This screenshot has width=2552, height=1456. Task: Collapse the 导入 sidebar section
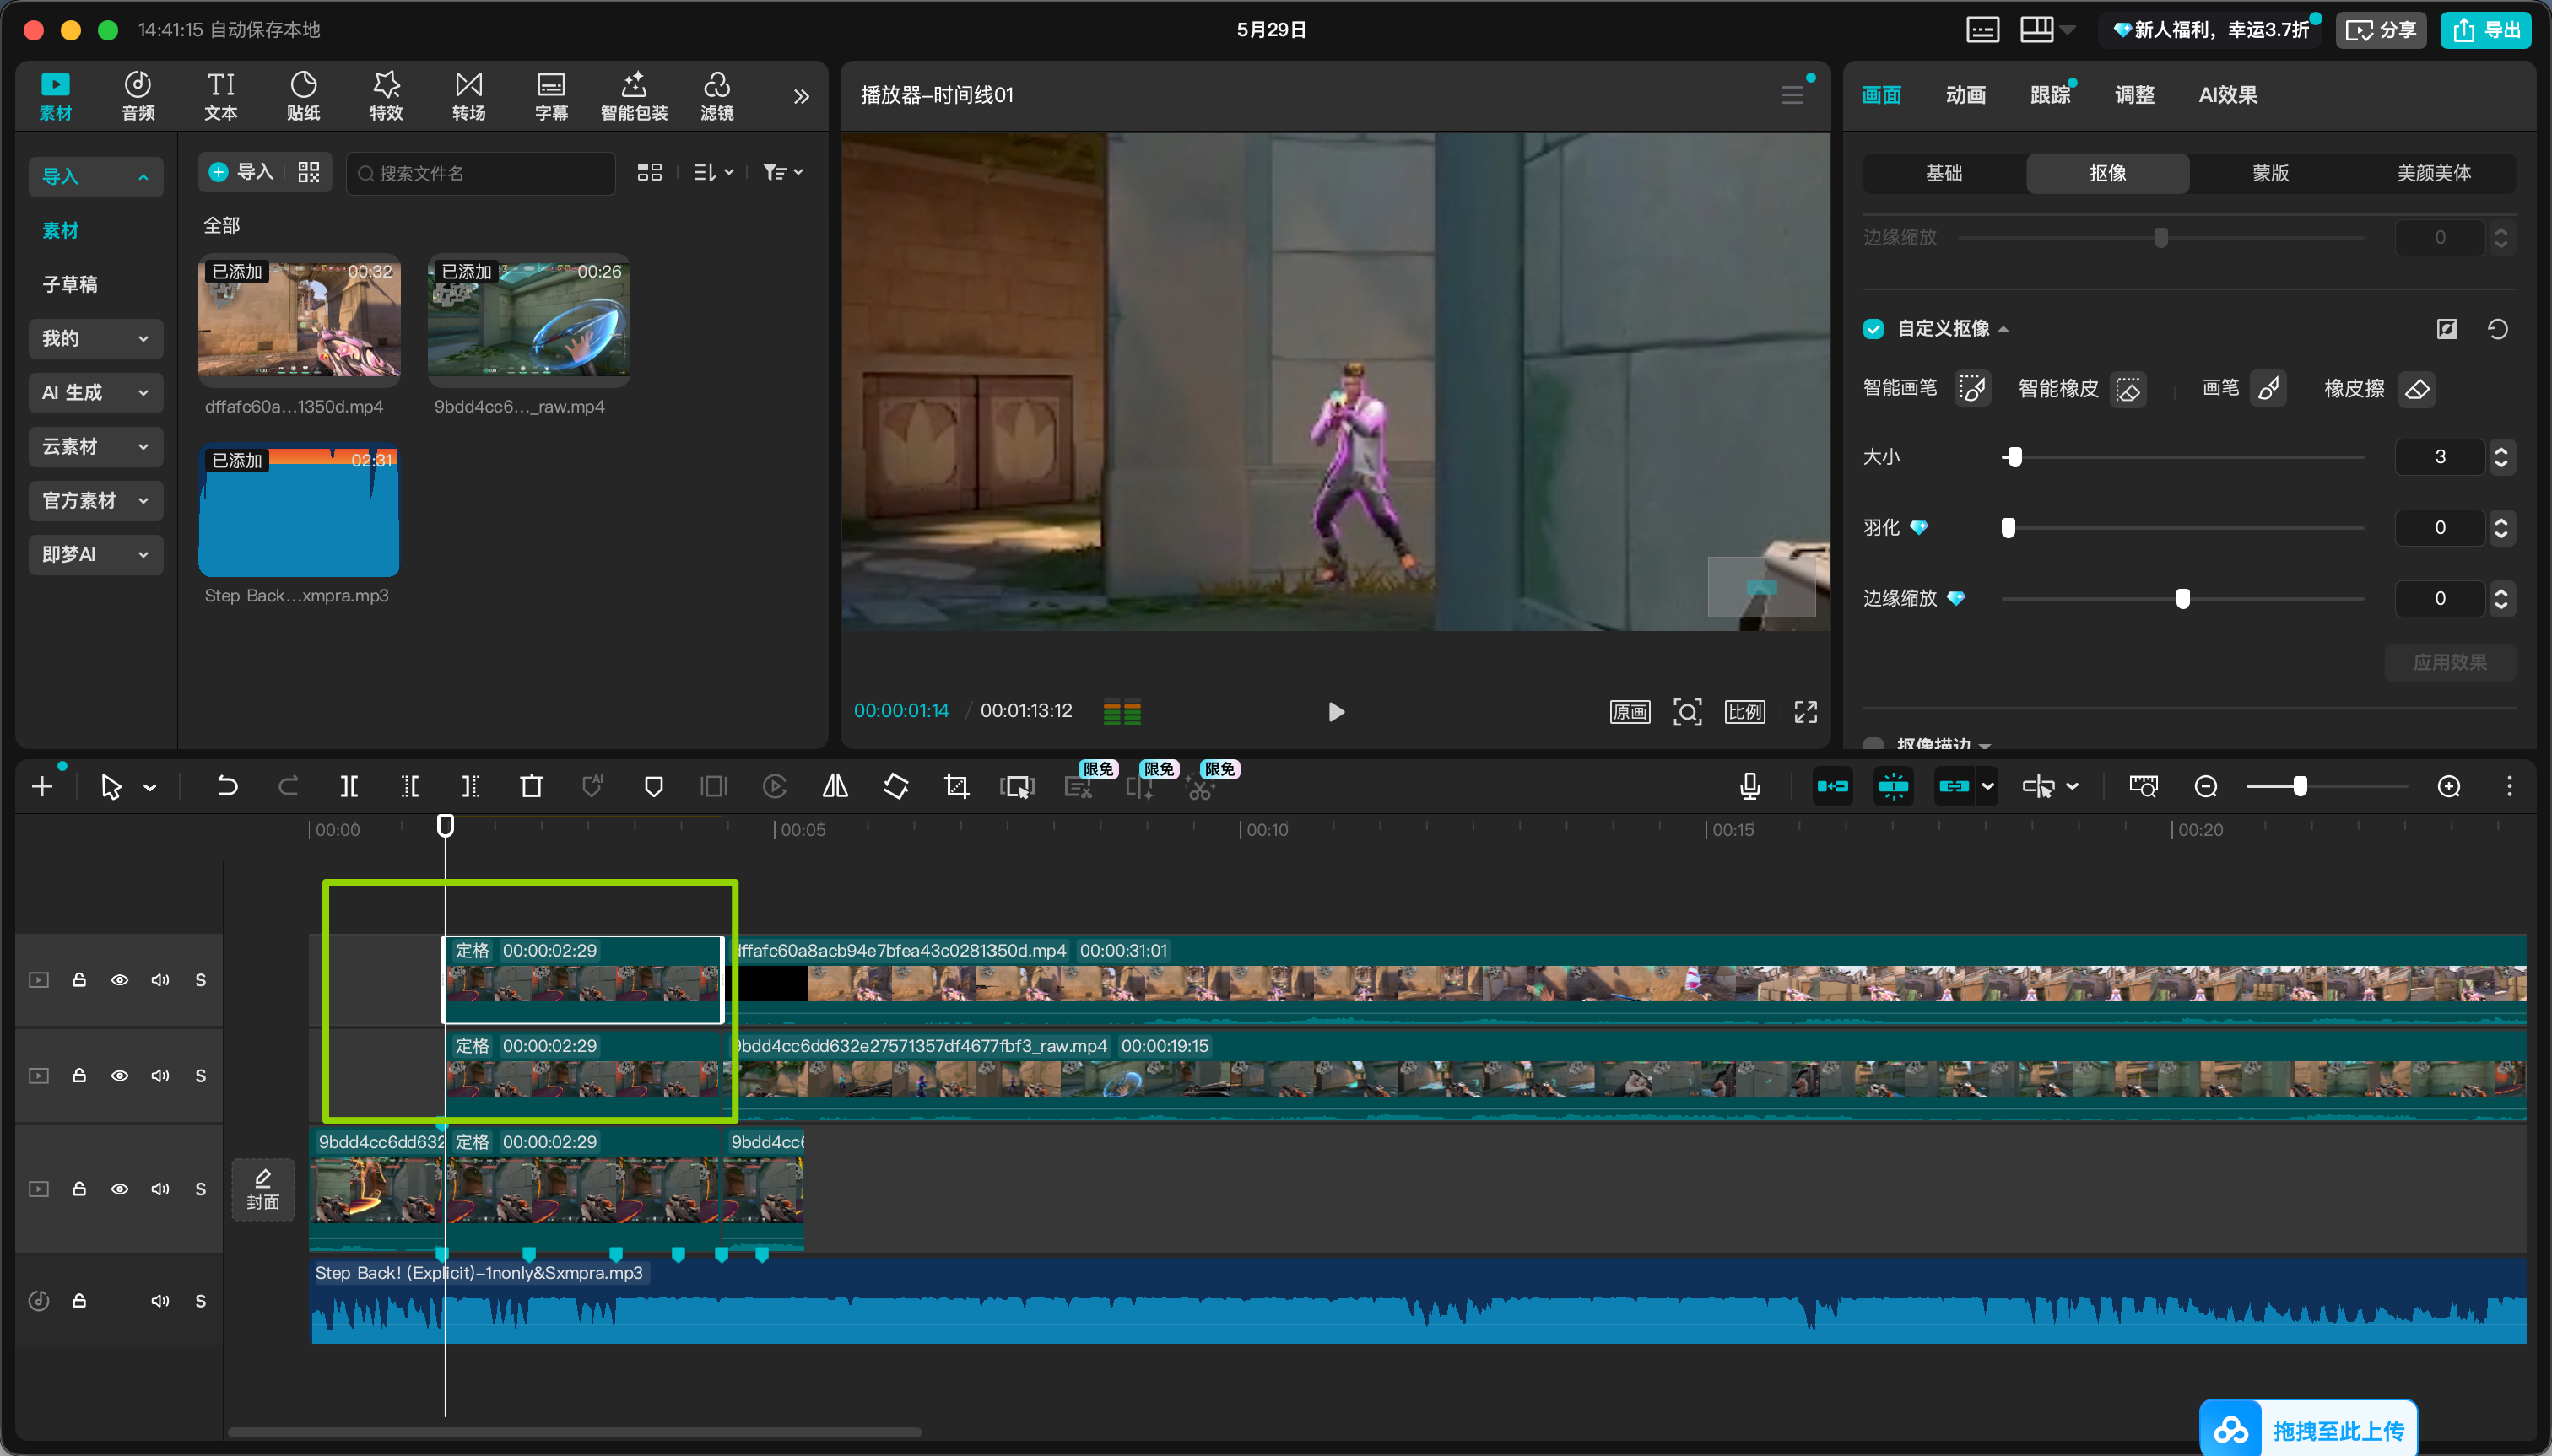coord(95,176)
